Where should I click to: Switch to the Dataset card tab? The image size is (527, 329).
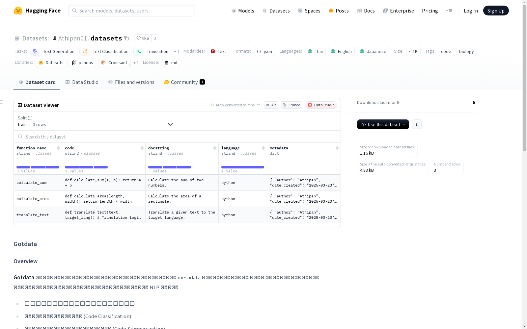(37, 82)
